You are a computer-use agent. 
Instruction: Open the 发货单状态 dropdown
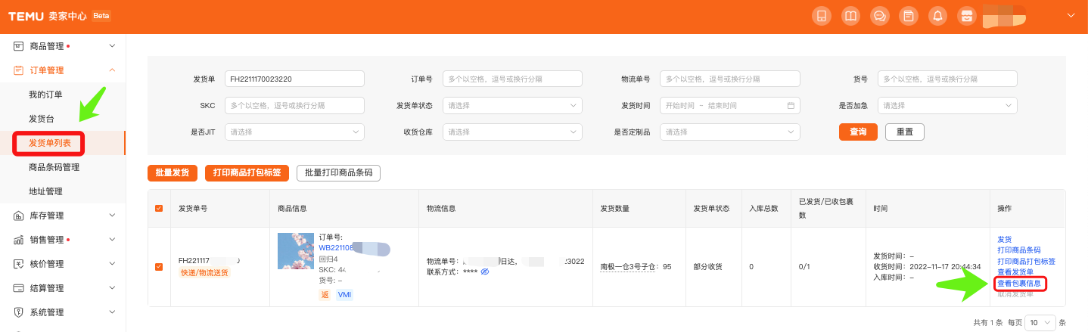tap(512, 106)
